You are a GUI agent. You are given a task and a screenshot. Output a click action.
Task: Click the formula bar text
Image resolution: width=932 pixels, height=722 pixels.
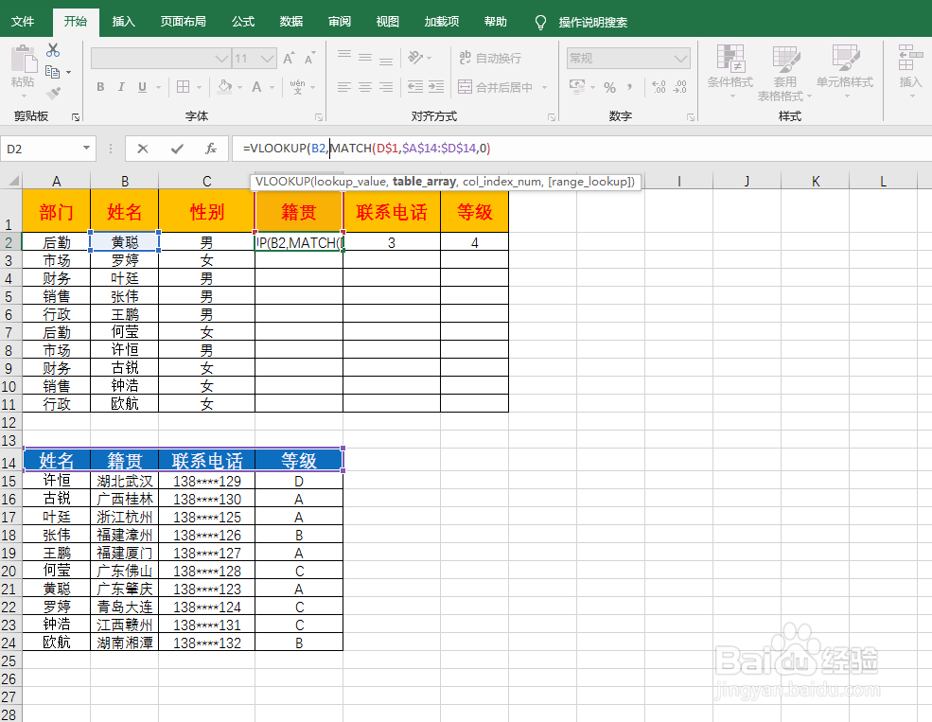(x=367, y=148)
